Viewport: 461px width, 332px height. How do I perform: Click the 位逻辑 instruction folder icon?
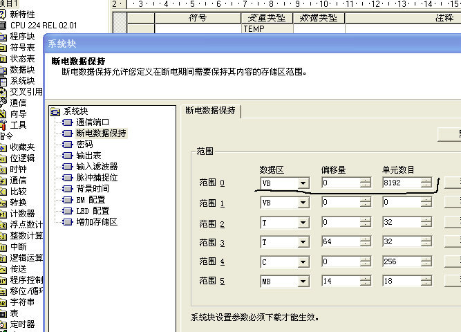pos(3,158)
